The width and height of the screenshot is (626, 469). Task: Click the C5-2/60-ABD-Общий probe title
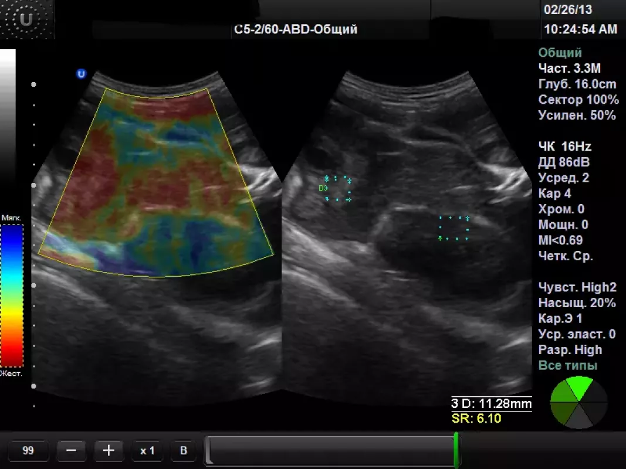295,29
